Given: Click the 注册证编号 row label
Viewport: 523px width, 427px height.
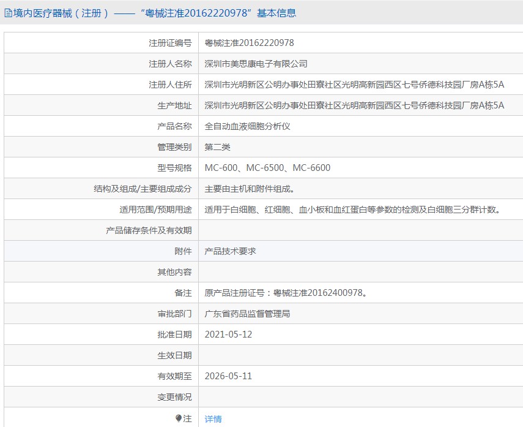Looking at the screenshot, I should 170,43.
